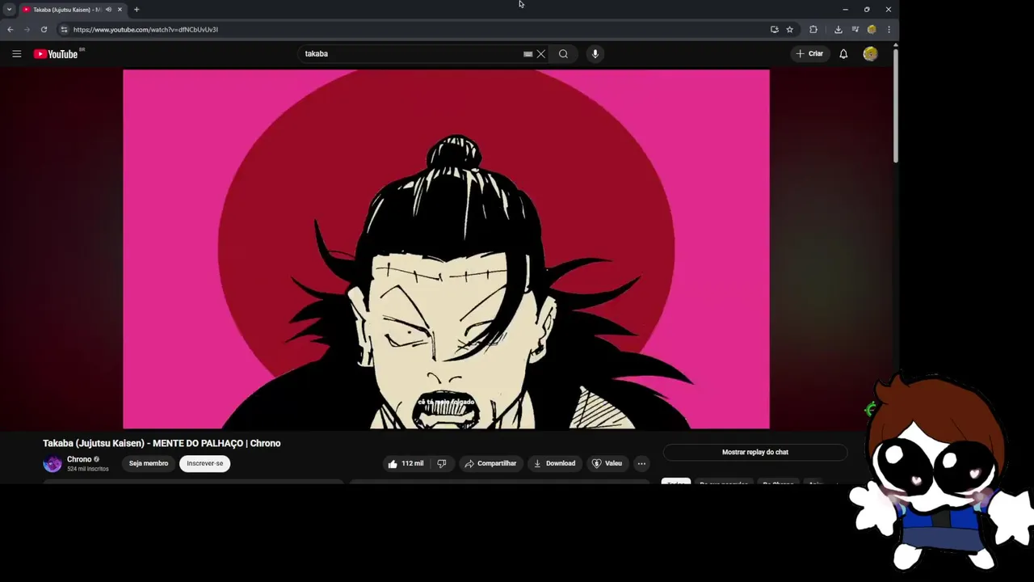This screenshot has height=582, width=1034.
Task: Click the video player to pause
Action: (x=446, y=249)
